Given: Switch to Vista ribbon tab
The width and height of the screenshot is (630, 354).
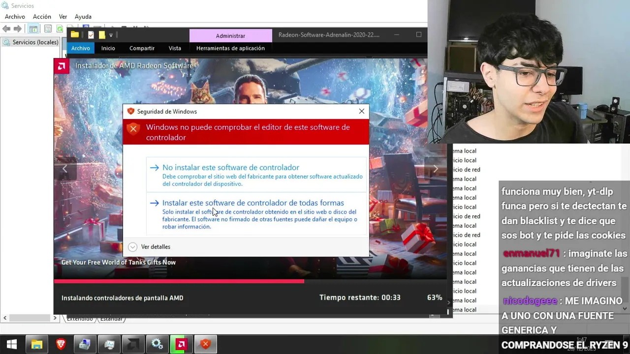Looking at the screenshot, I should 175,48.
